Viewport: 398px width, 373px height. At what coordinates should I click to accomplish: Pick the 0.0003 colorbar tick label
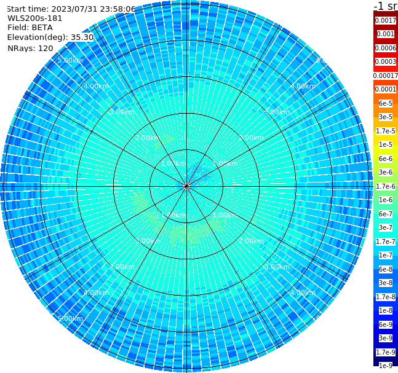pyautogui.click(x=386, y=61)
